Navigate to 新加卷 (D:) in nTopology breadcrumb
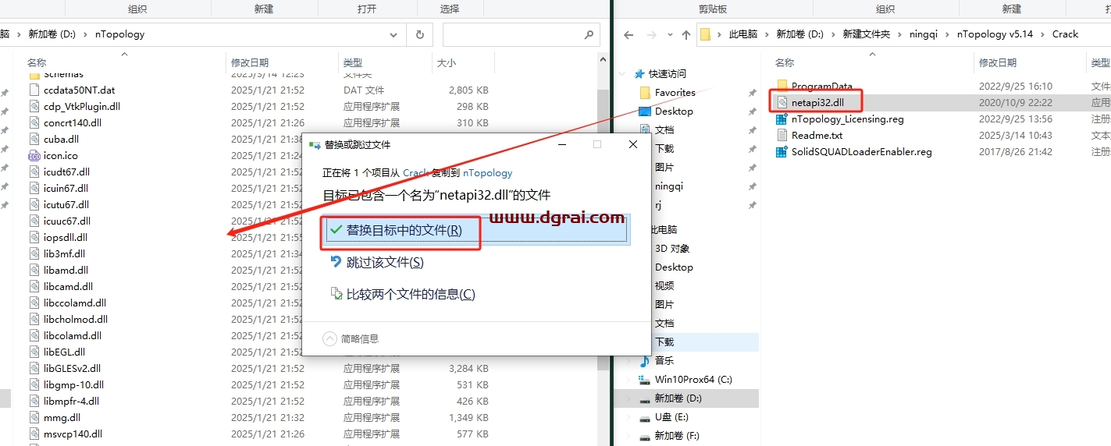Viewport: 1111px width, 446px height. click(x=53, y=34)
